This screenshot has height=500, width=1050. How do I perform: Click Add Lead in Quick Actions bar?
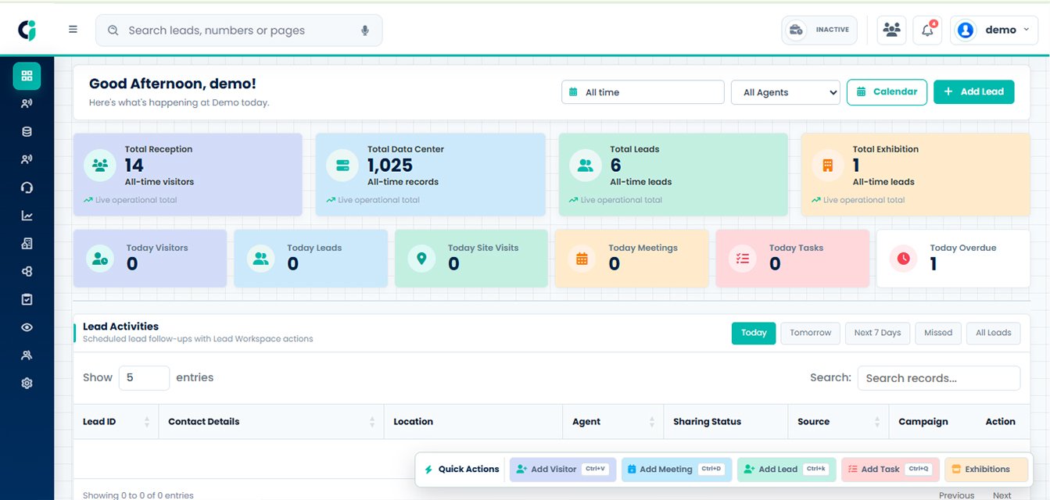pyautogui.click(x=787, y=470)
